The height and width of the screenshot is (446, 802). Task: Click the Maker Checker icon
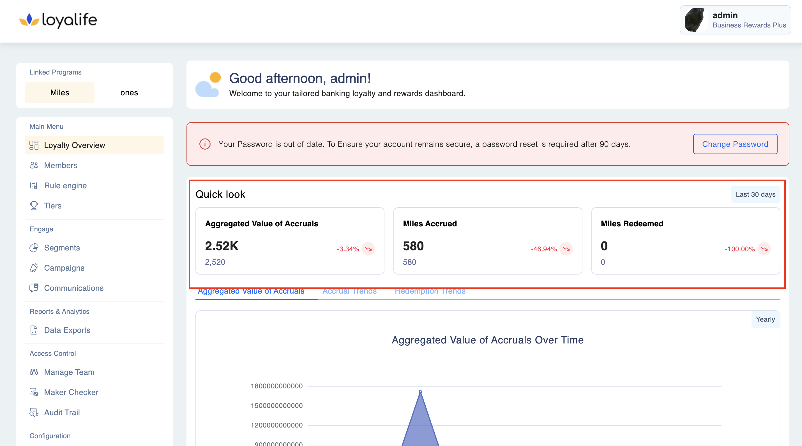click(x=34, y=392)
